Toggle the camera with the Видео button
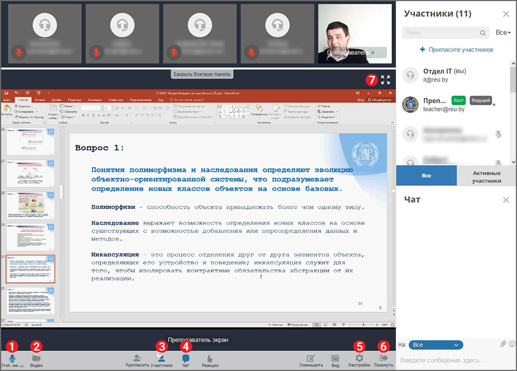 pyautogui.click(x=36, y=358)
